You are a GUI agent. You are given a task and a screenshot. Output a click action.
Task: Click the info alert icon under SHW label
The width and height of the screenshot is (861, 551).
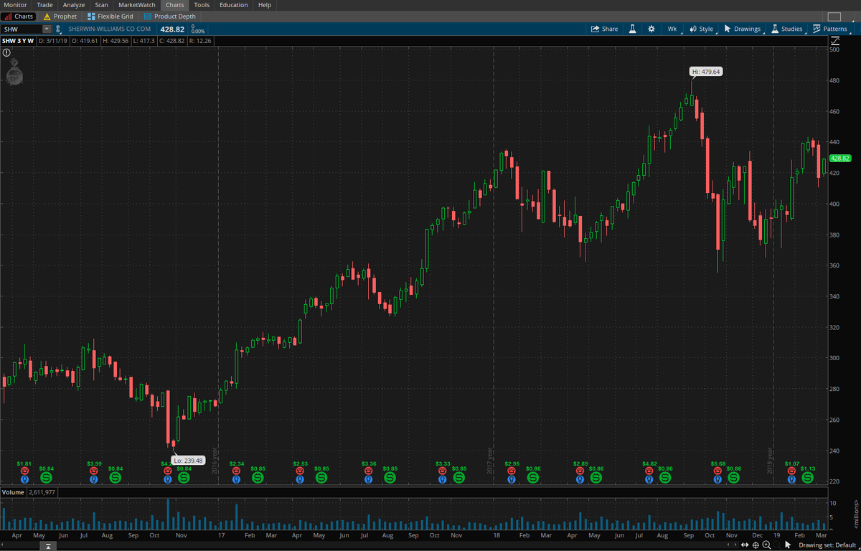click(x=6, y=53)
